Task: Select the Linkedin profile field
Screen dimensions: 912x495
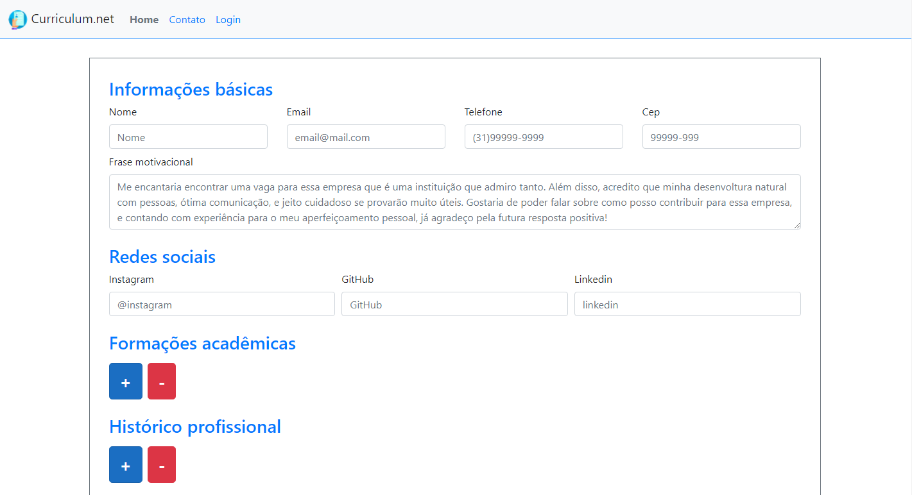Action: tap(687, 304)
